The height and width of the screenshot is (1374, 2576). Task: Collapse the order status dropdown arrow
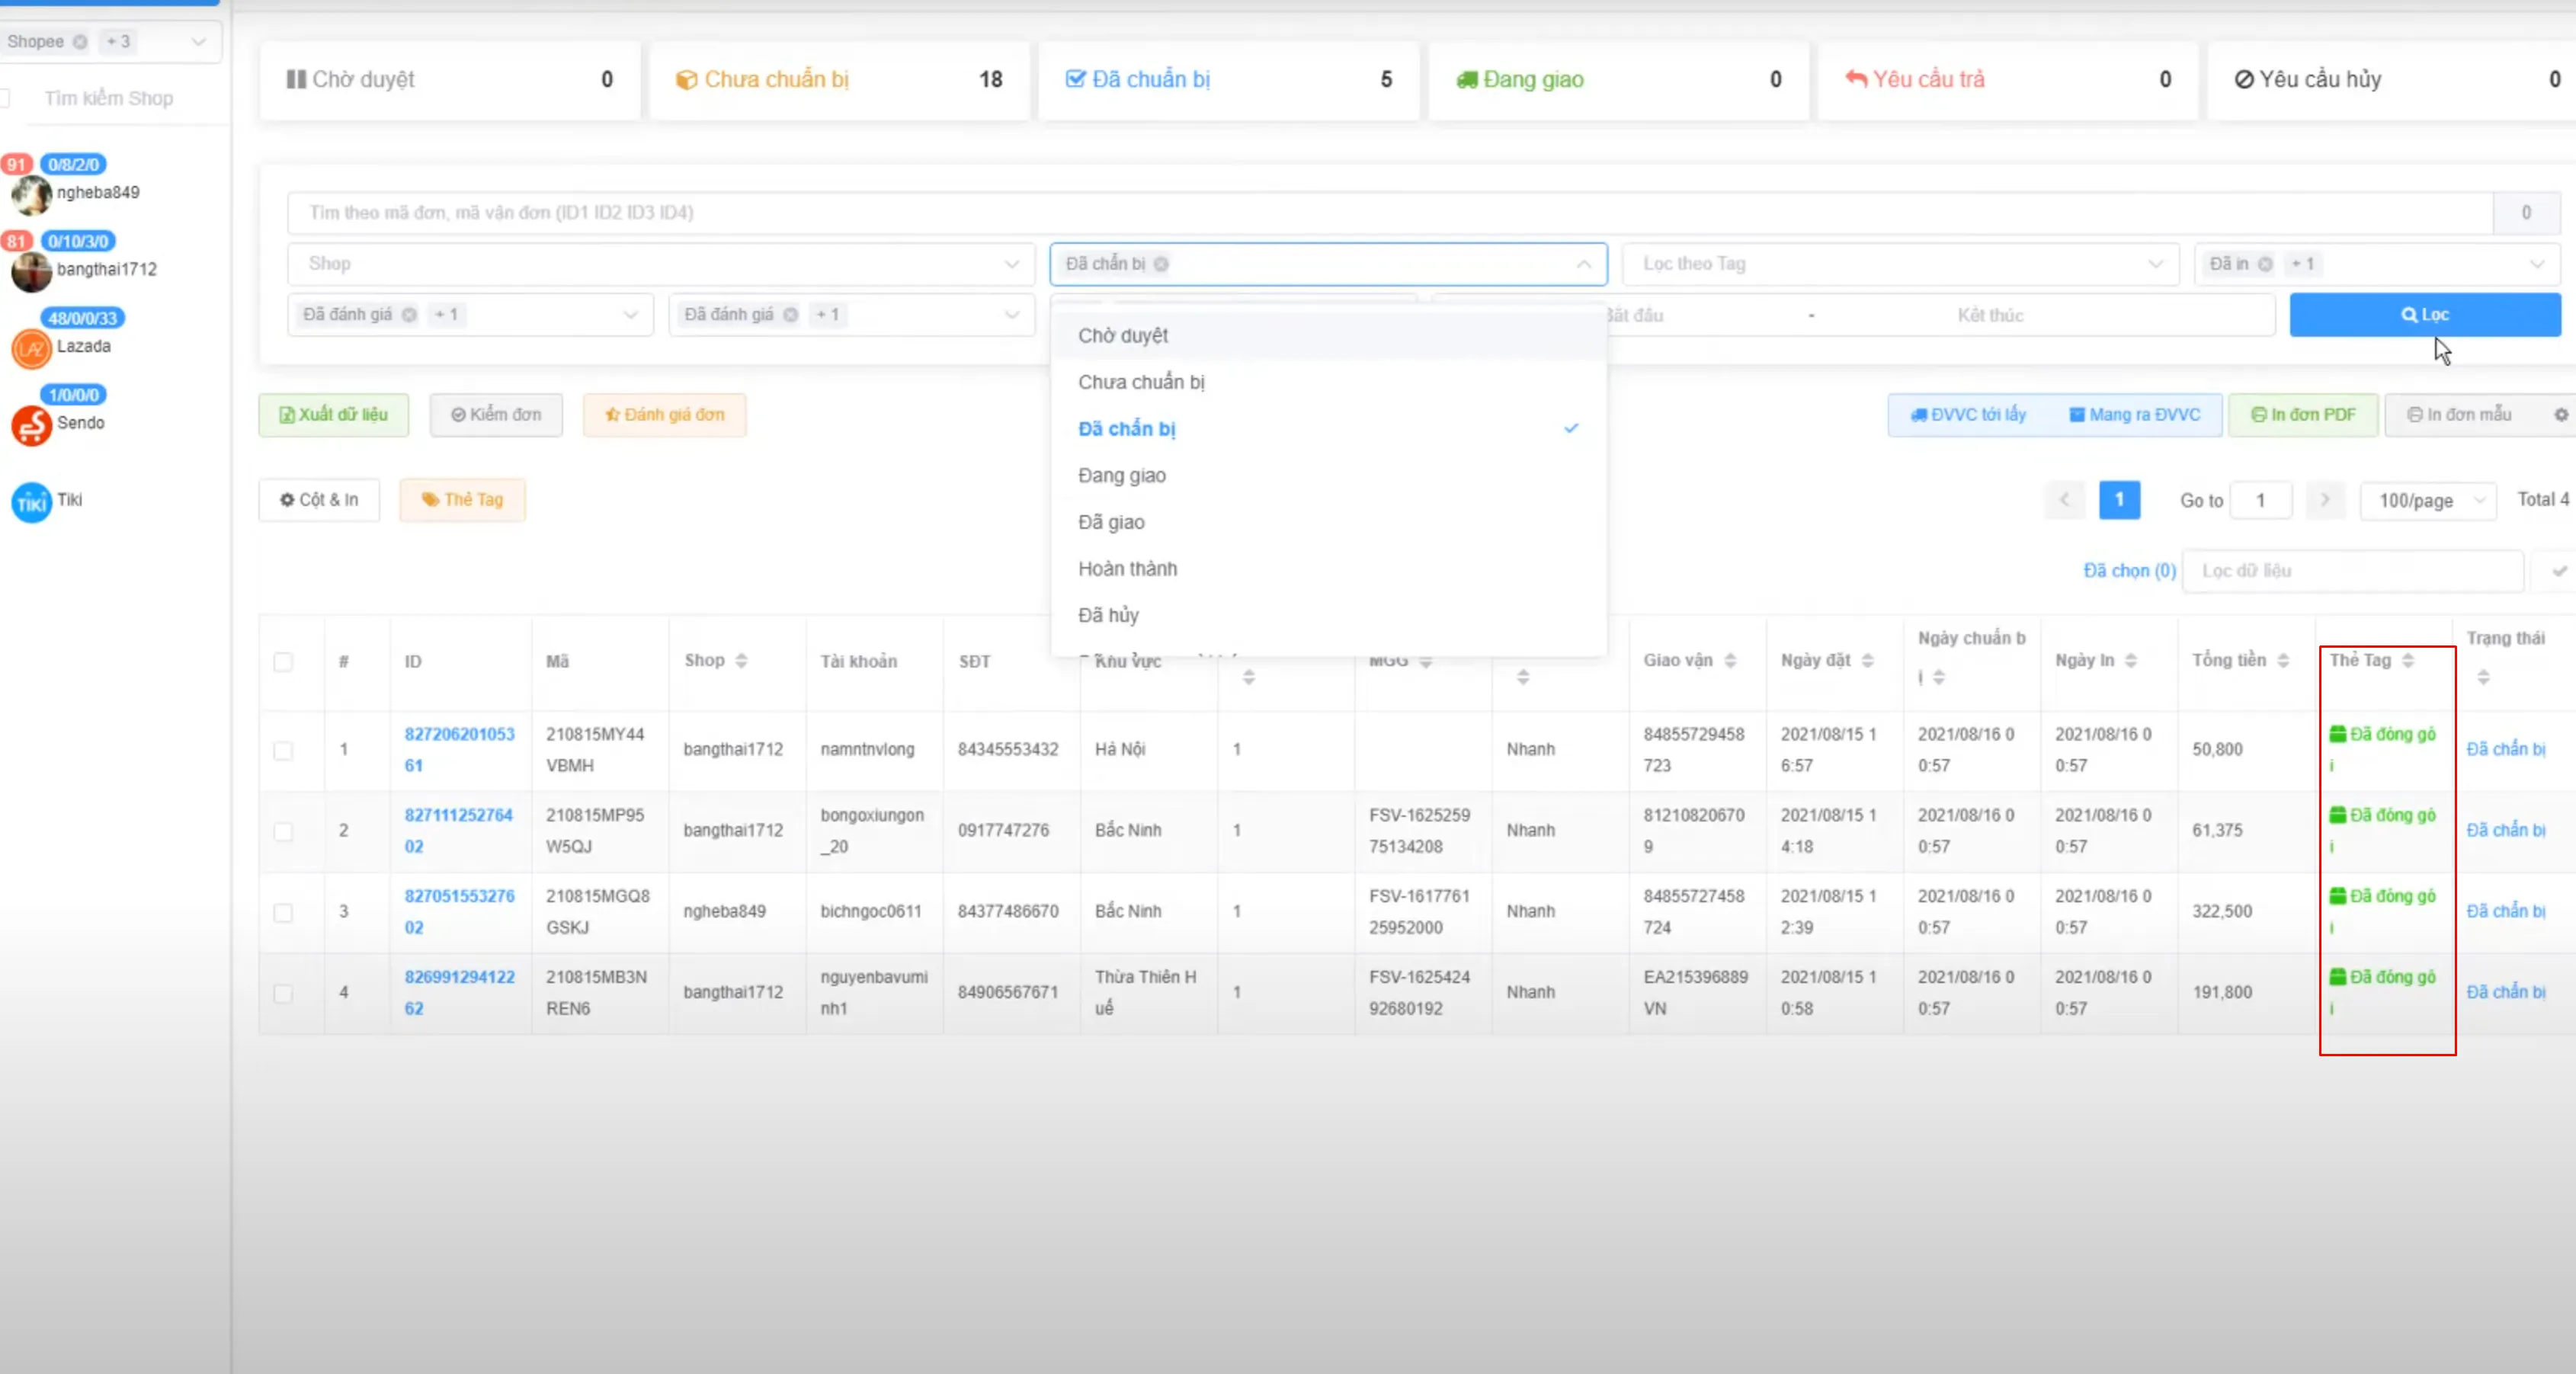click(1584, 264)
